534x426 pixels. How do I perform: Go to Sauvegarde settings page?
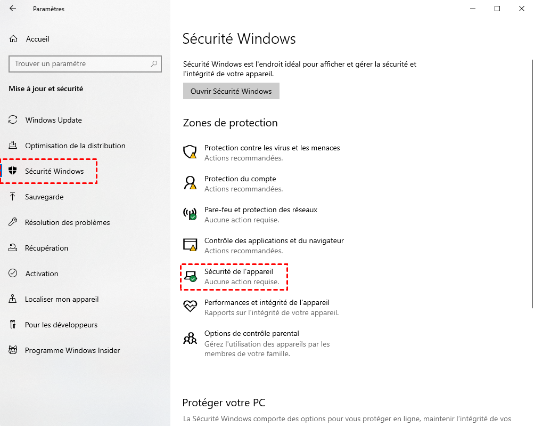click(x=44, y=197)
